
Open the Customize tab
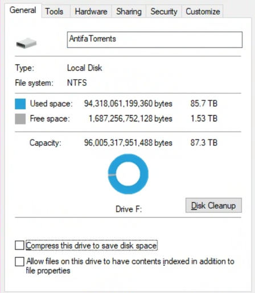click(203, 11)
